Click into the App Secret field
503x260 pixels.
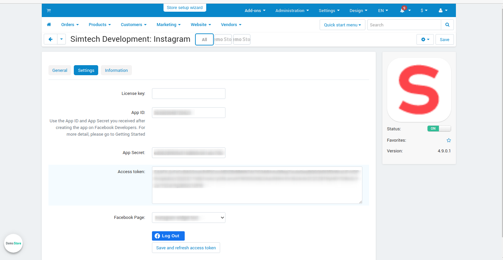click(x=189, y=153)
